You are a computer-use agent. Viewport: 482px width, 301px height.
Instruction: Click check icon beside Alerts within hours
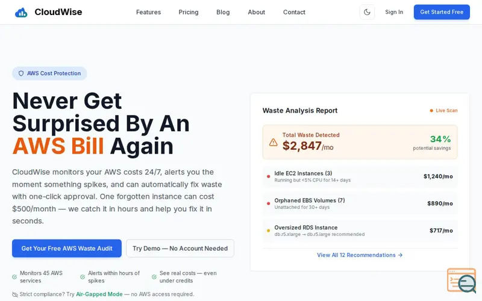83,277
